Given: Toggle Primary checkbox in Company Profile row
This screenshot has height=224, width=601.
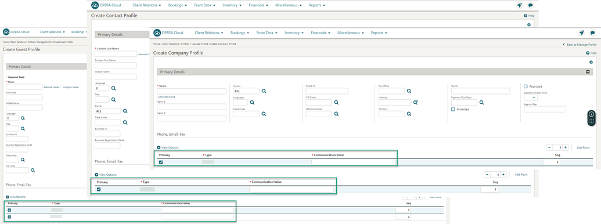Looking at the screenshot, I should coord(161,162).
